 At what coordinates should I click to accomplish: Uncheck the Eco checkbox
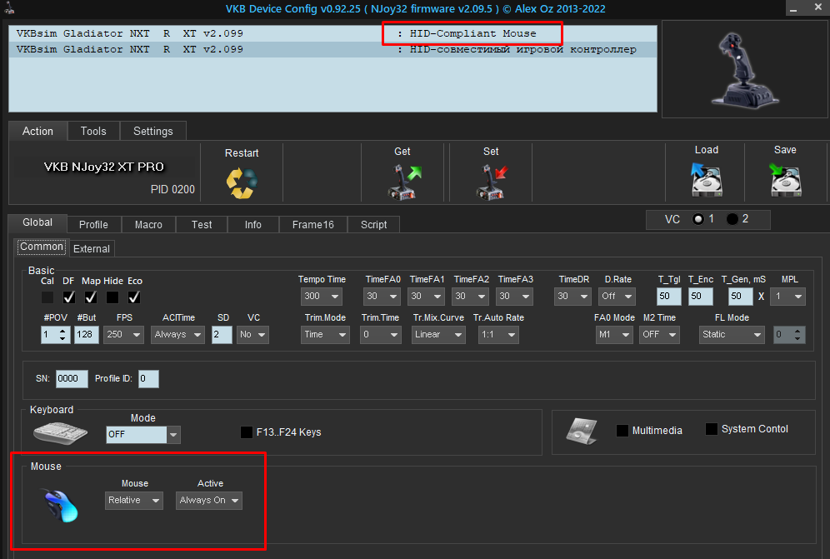pos(134,297)
